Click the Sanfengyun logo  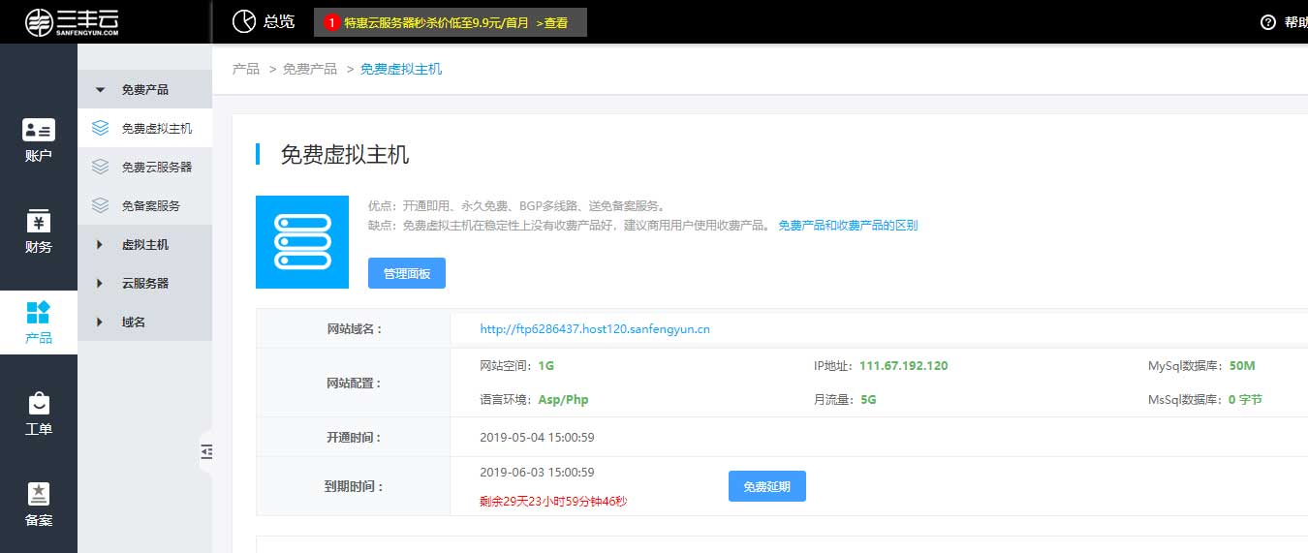73,21
